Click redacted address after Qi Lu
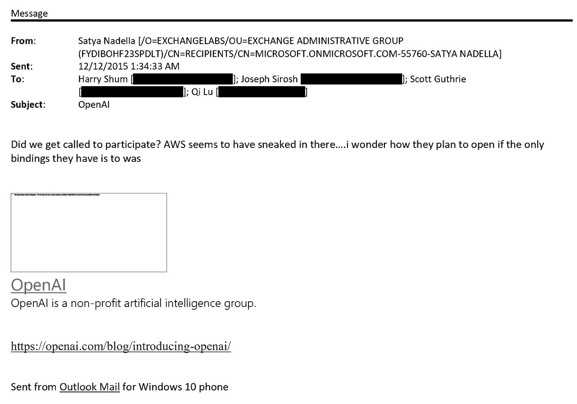The image size is (577, 404). pyautogui.click(x=262, y=93)
